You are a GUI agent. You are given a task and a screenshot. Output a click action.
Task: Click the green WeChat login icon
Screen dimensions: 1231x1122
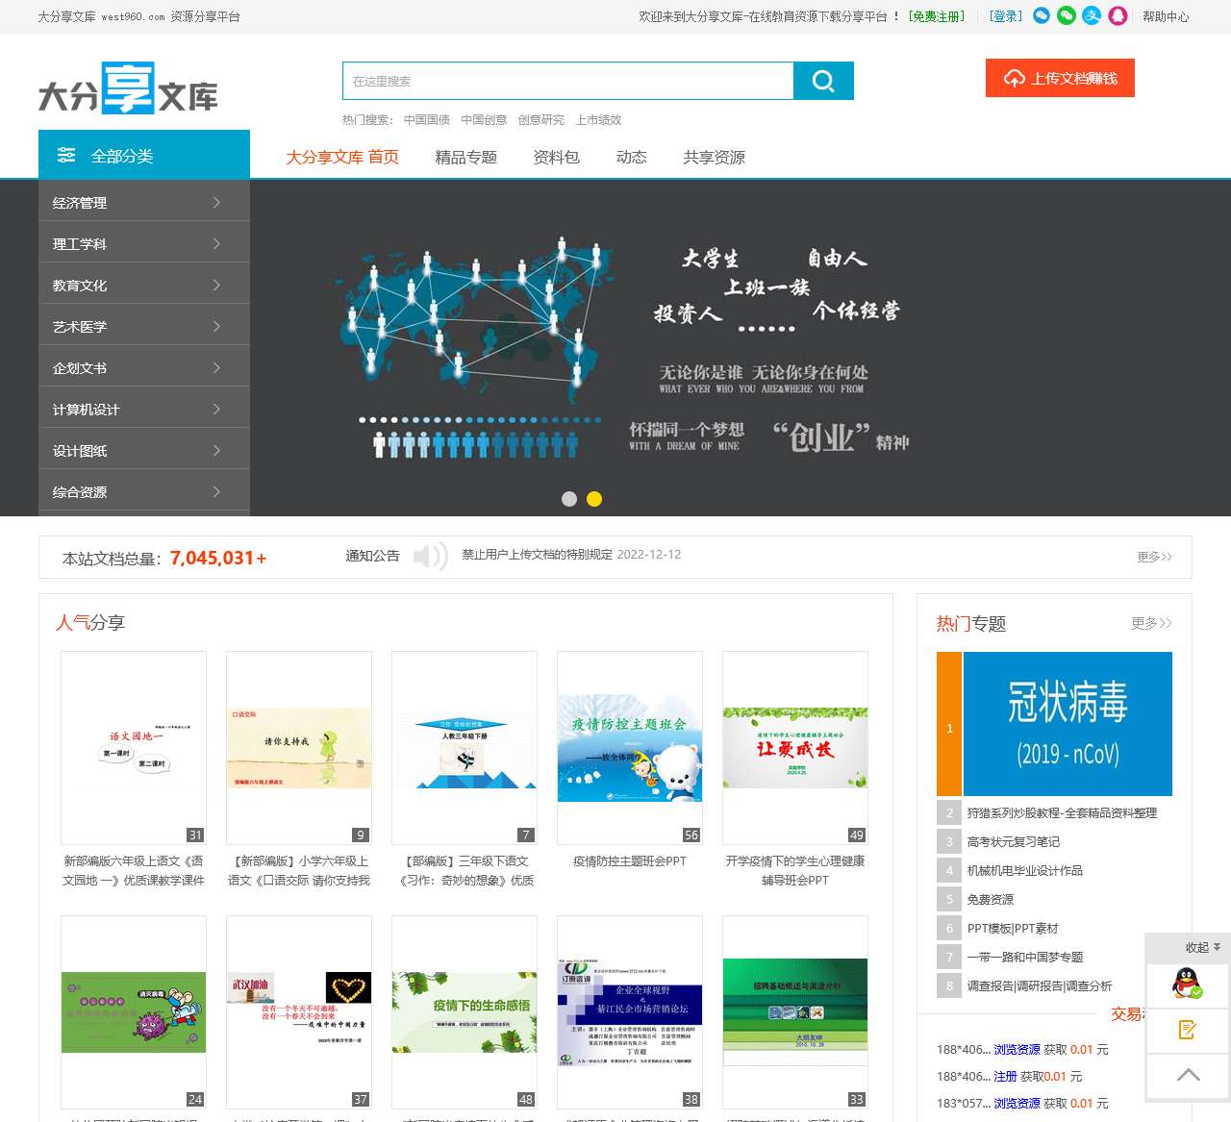point(1067,16)
